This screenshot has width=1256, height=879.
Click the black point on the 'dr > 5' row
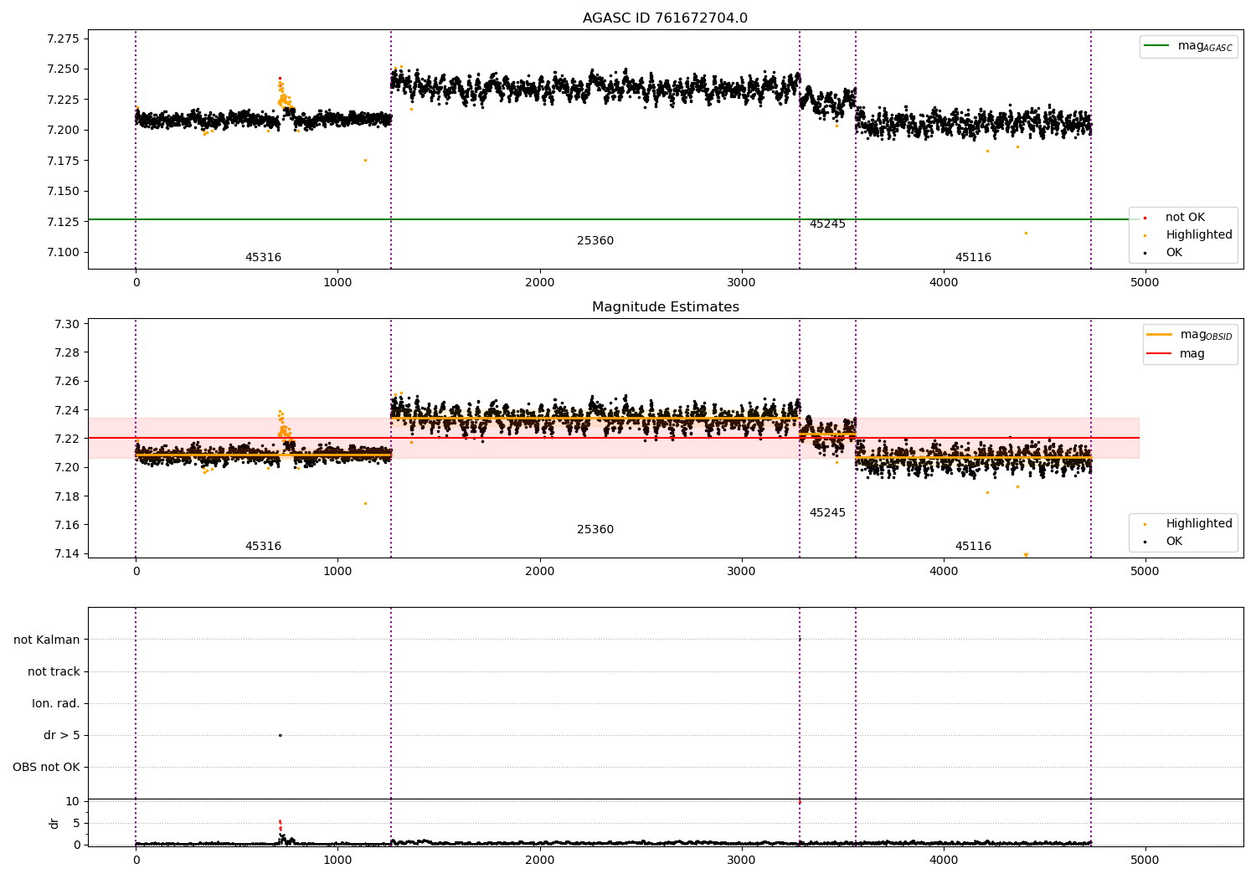(280, 735)
